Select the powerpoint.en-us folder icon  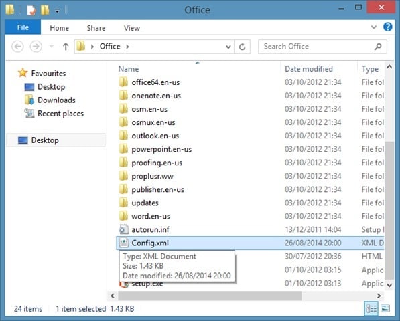point(124,149)
